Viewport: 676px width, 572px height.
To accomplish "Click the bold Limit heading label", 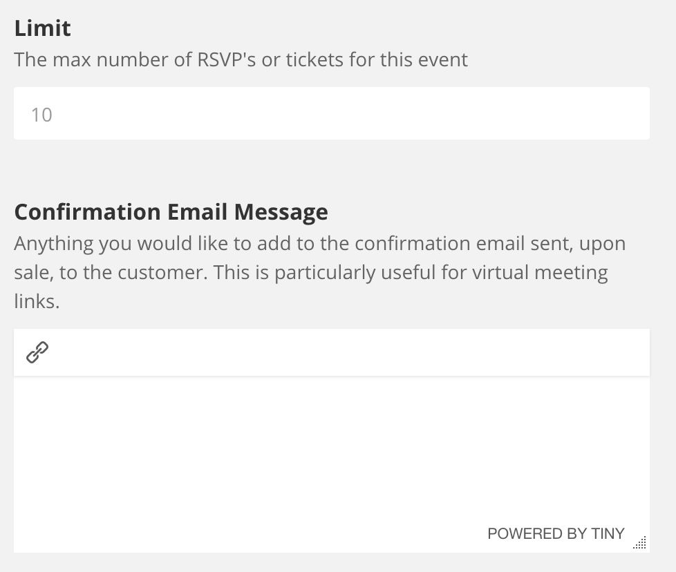I will (42, 28).
